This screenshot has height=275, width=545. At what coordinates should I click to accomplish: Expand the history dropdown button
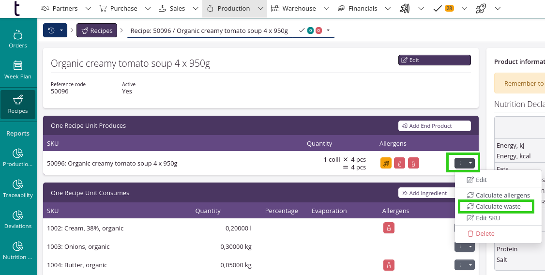click(x=55, y=31)
